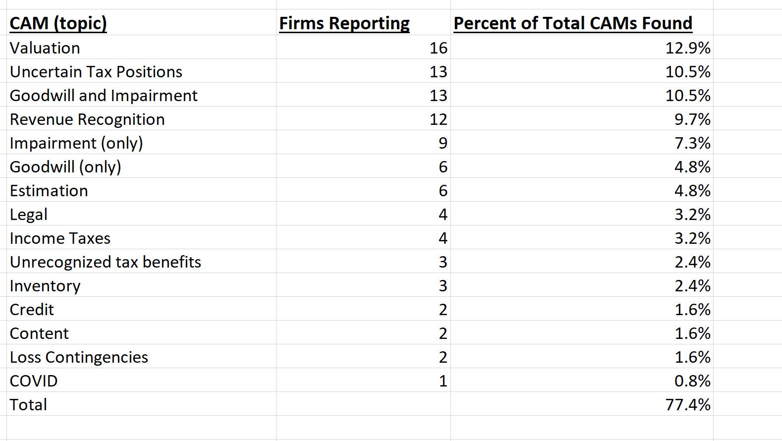This screenshot has height=441, width=782.
Task: Select the "Firms Reporting" column header
Action: pyautogui.click(x=344, y=23)
